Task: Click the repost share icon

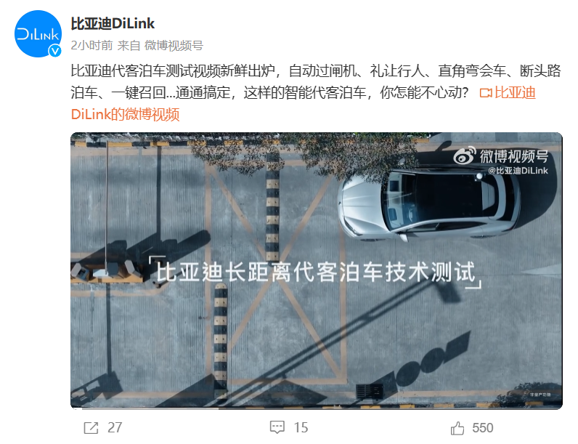Action: (x=91, y=428)
